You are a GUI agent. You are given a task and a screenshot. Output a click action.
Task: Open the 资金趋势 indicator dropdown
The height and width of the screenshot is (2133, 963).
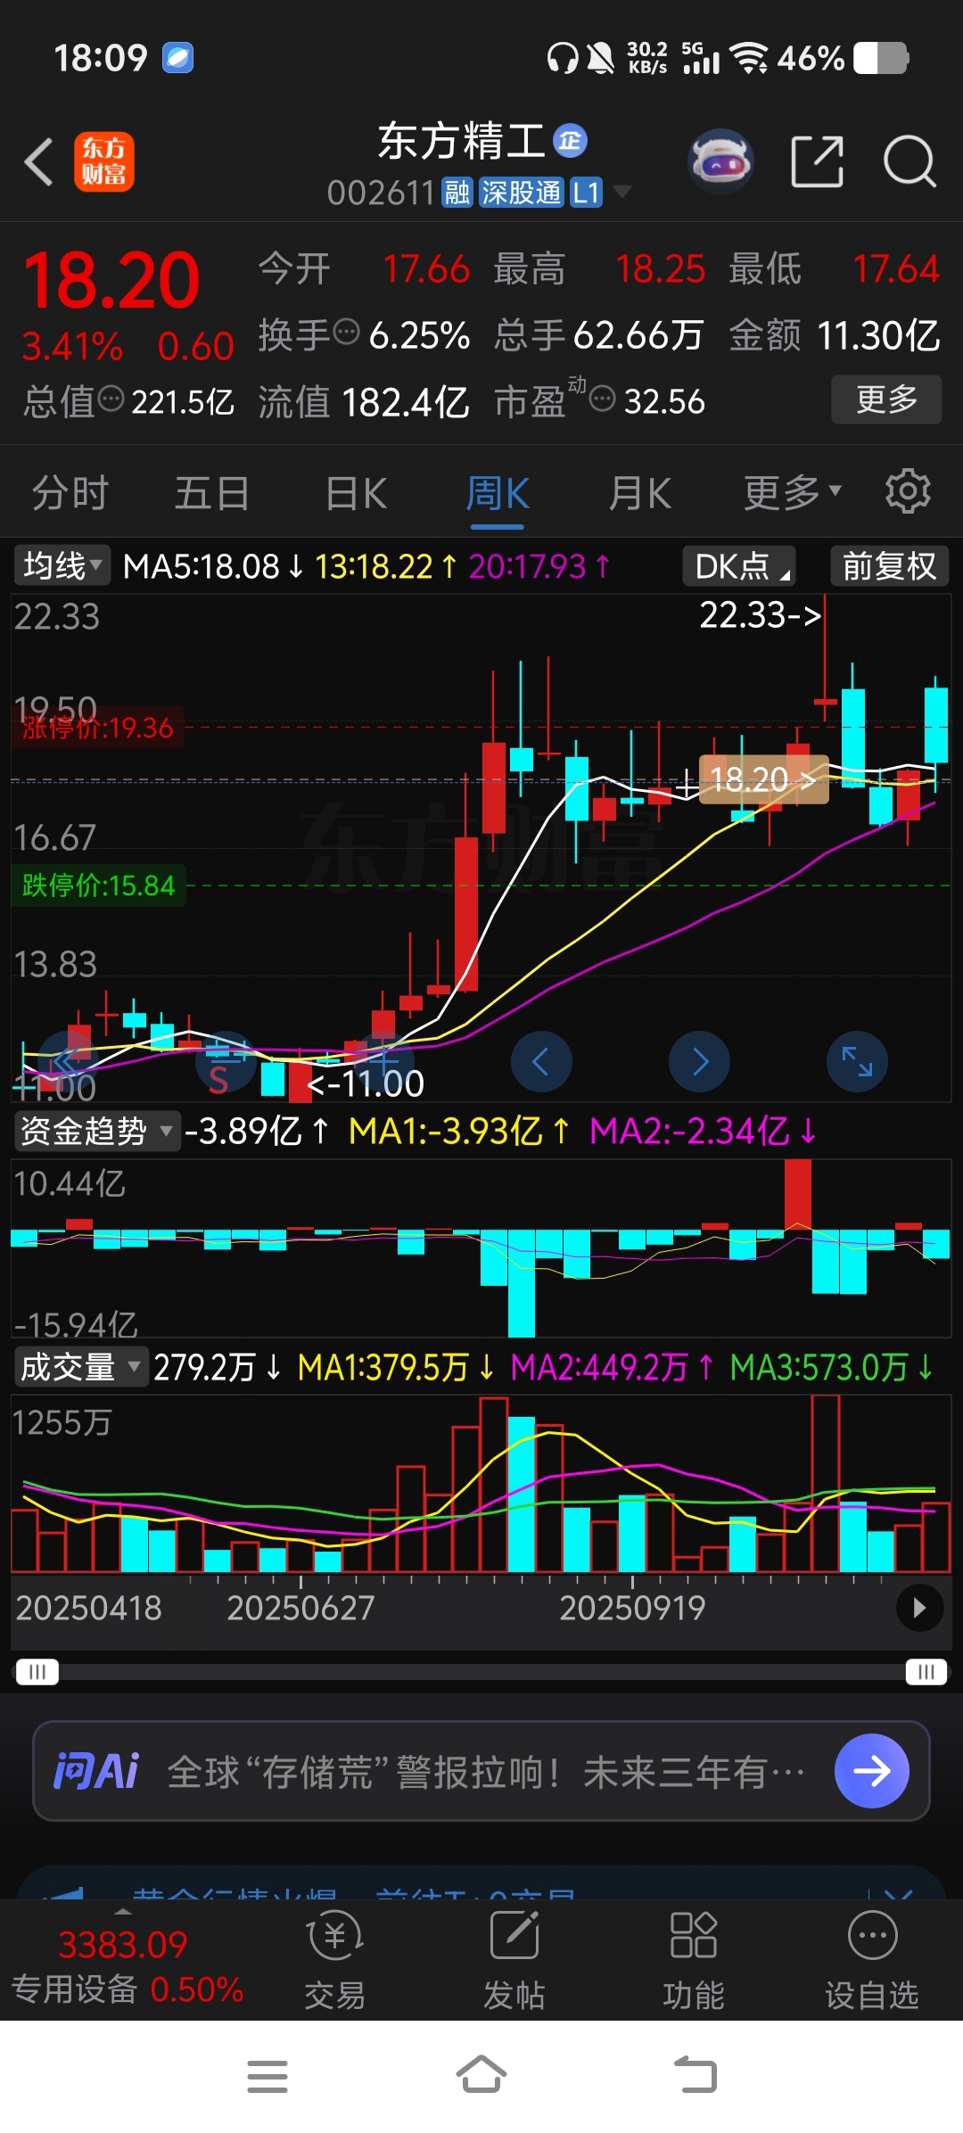coord(96,1131)
